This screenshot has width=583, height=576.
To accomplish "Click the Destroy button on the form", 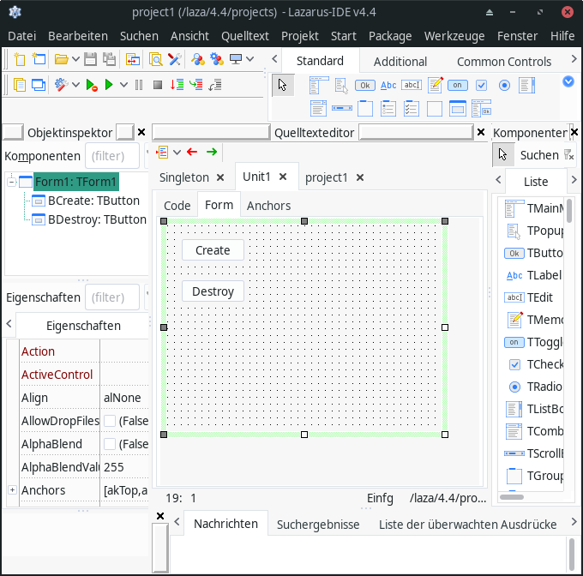I will coord(213,291).
